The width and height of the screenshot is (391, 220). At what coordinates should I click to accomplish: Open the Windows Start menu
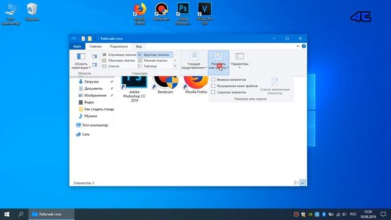[x=7, y=215]
